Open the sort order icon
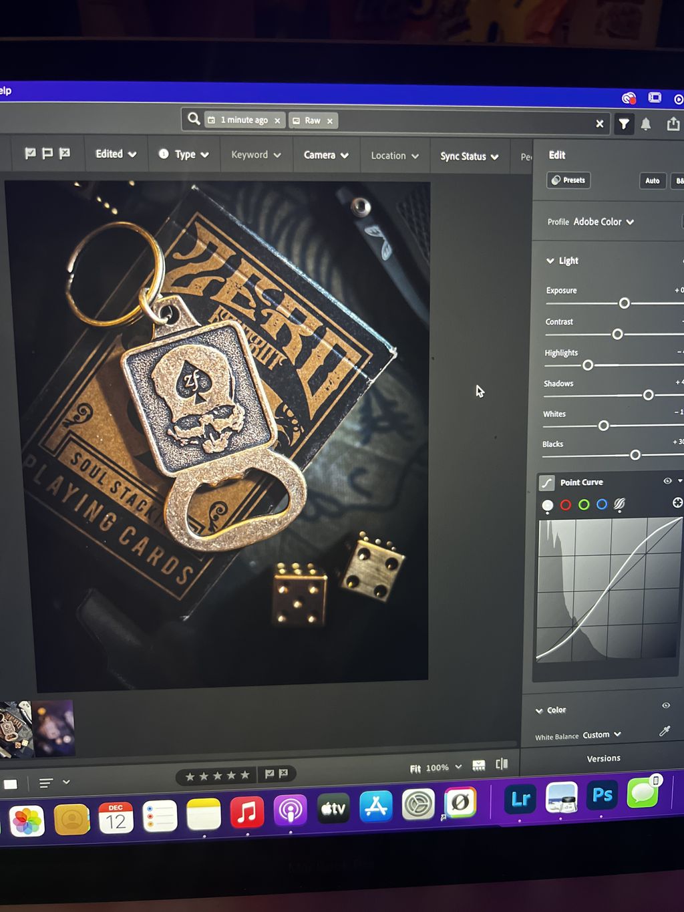Viewport: 684px width, 912px height. 46,783
